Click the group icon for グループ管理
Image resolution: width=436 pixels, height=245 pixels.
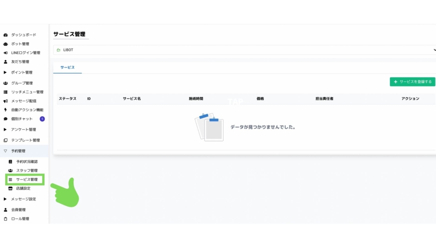6,83
